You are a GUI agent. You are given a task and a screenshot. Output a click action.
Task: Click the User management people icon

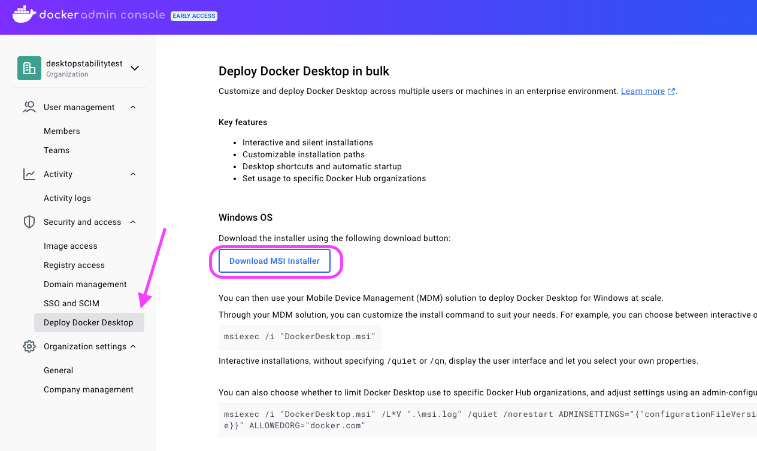click(29, 106)
